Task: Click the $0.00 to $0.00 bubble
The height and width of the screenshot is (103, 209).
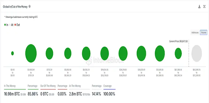Action: click(x=12, y=53)
